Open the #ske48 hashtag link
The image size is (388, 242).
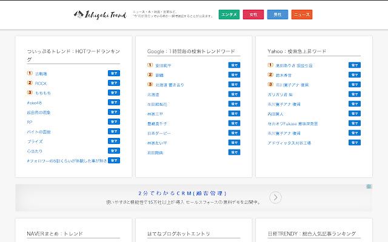35,103
